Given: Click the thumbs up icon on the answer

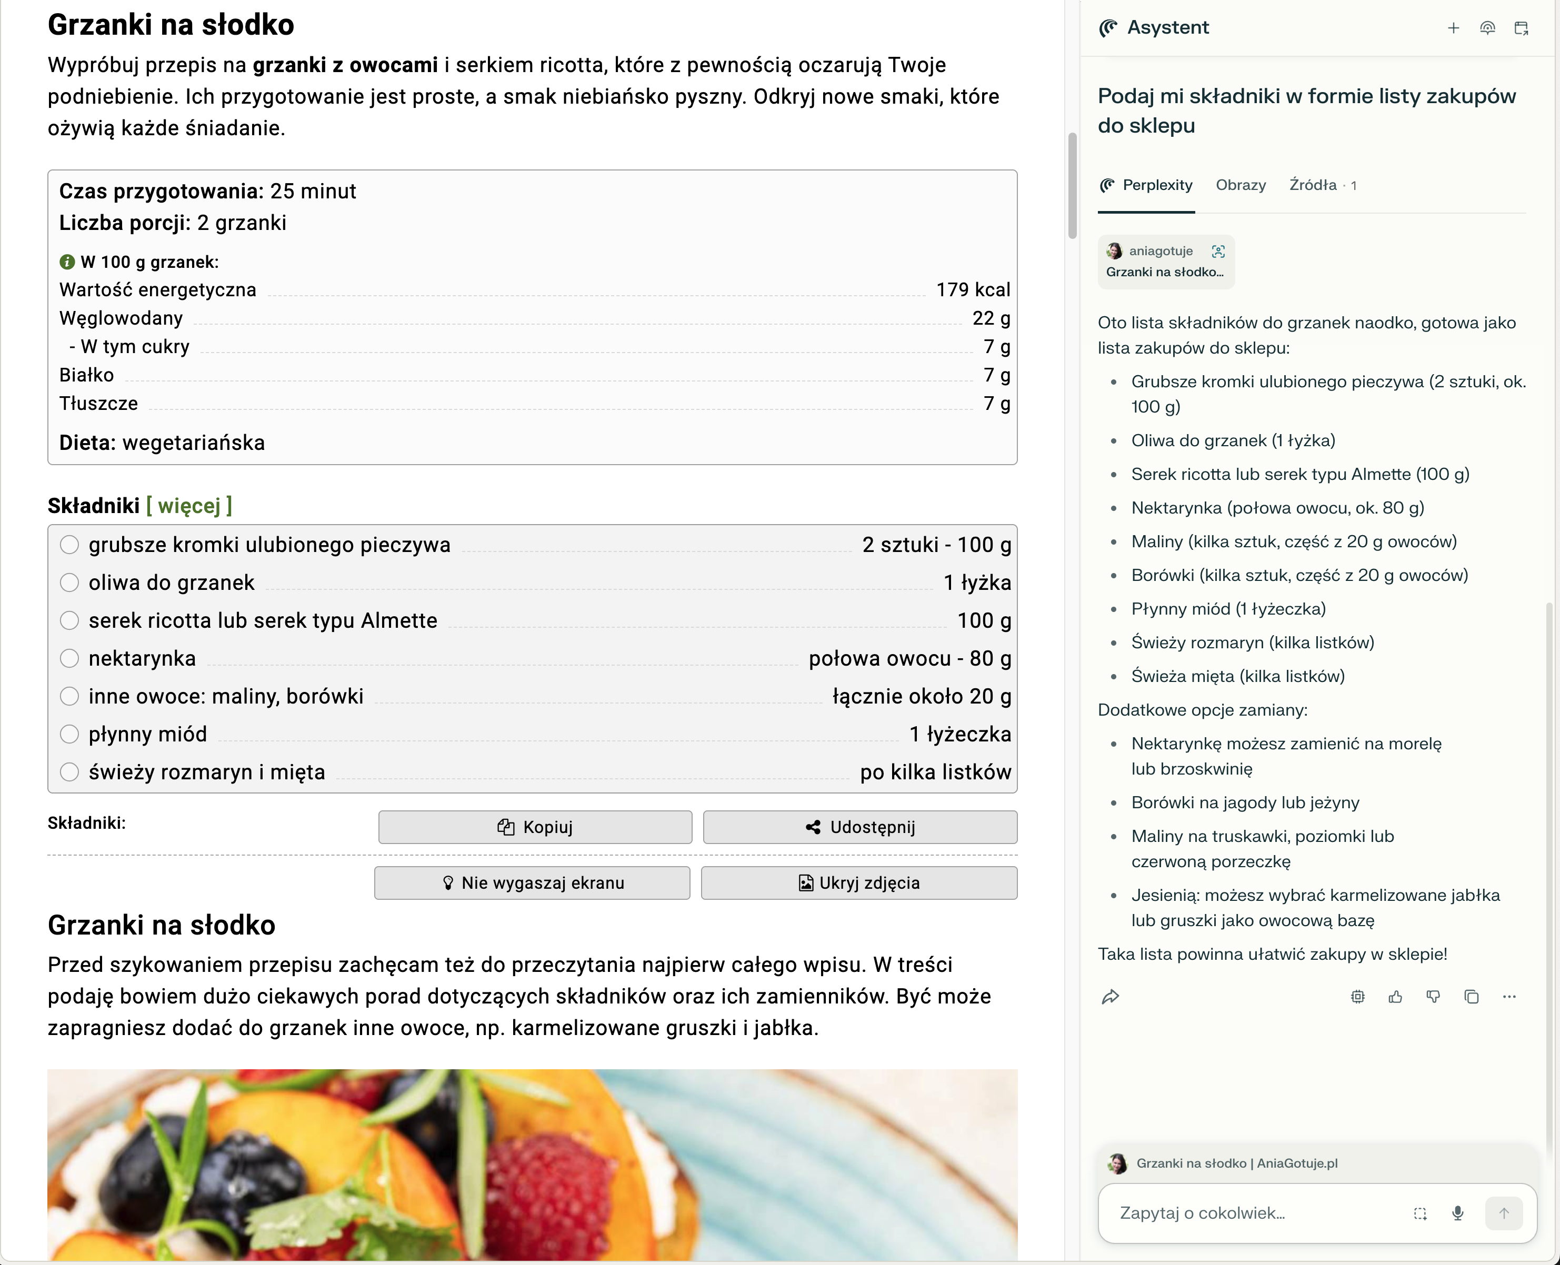Looking at the screenshot, I should tap(1395, 996).
